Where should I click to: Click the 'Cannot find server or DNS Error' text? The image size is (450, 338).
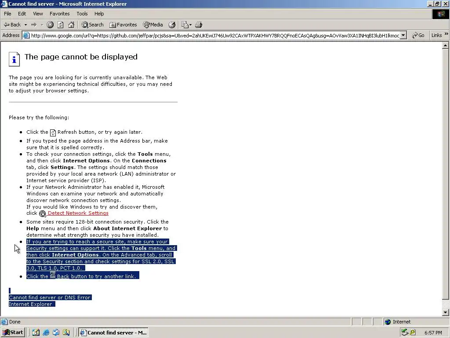pyautogui.click(x=50, y=298)
